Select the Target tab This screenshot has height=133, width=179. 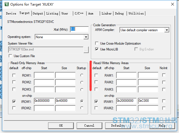click(24, 13)
